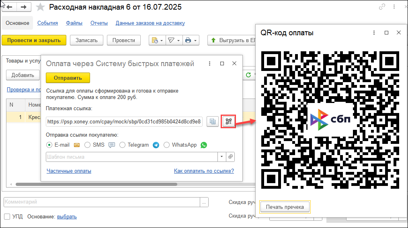This screenshot has width=408, height=228.
Task: Close the QR-code payment window
Action: (399, 33)
